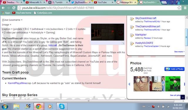Click the browser back arrow

click(3, 8)
